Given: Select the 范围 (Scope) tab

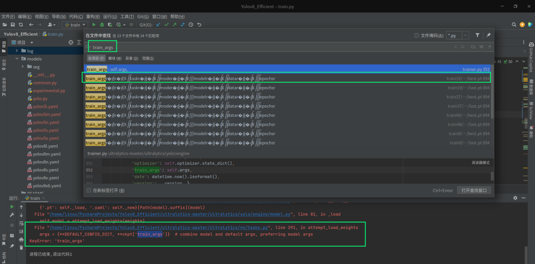Looking at the screenshot, I should tap(148, 58).
